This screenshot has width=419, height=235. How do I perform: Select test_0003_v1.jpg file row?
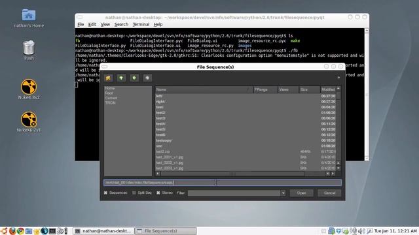pyautogui.click(x=246, y=168)
